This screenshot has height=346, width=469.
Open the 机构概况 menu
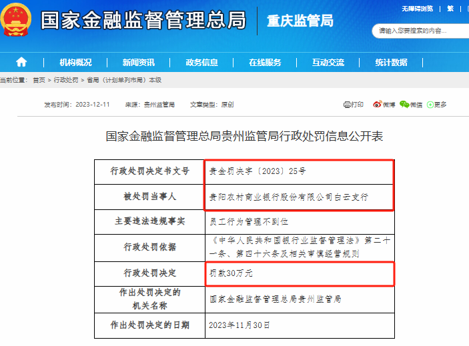(75, 63)
